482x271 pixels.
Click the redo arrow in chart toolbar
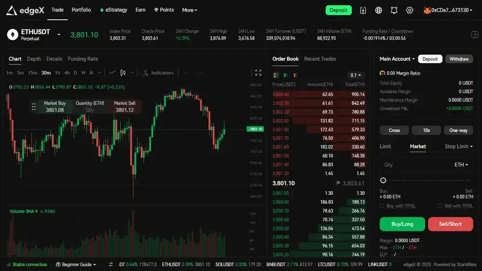200,73
